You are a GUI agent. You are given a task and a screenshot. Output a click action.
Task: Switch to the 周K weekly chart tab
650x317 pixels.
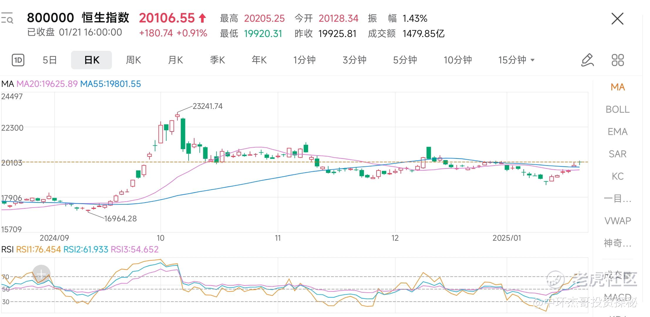[133, 60]
